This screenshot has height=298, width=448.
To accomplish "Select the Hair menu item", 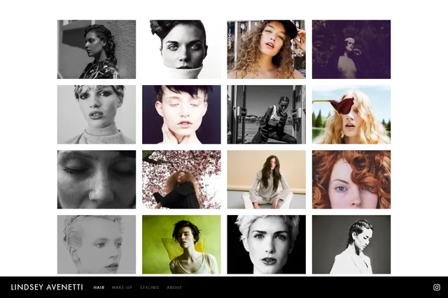I will pyautogui.click(x=99, y=288).
